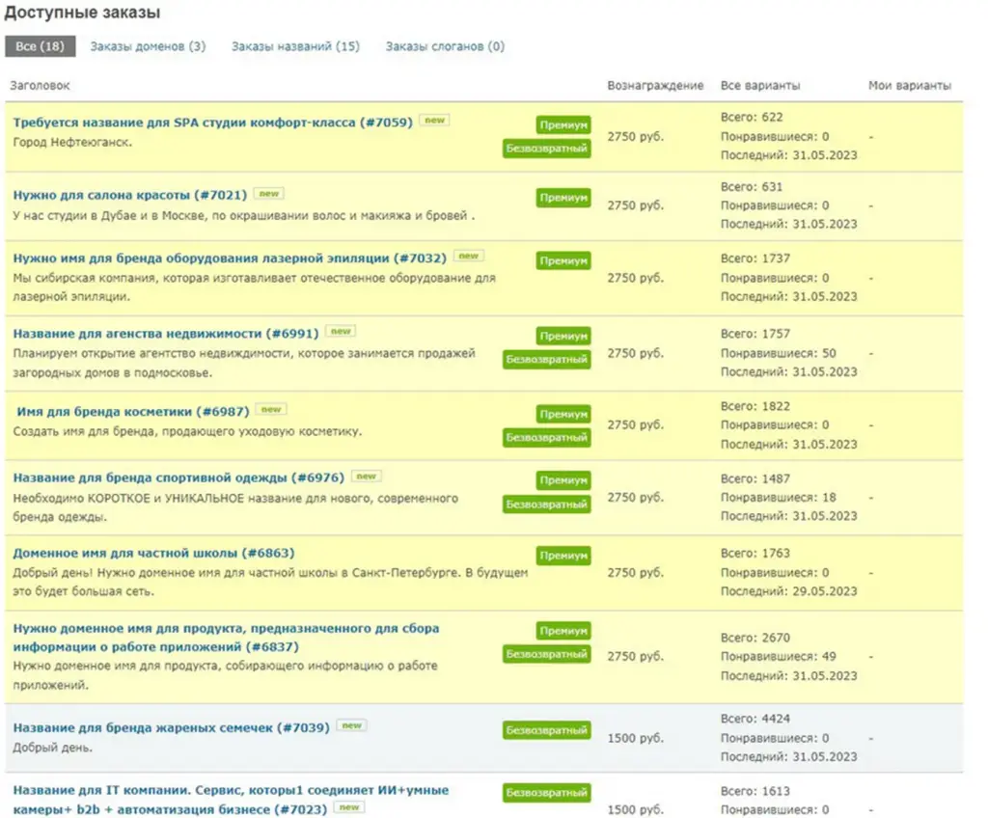
Task: Open the Заказы названий (15) tab
Action: click(x=295, y=46)
